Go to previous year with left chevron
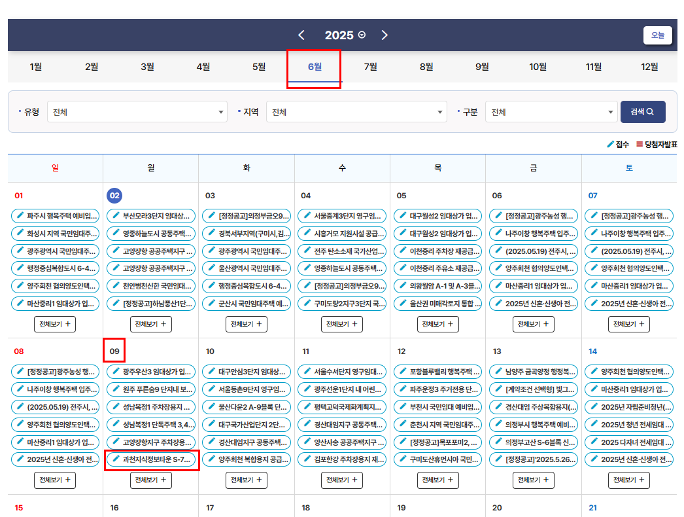Image resolution: width=684 pixels, height=517 pixels. (x=301, y=35)
